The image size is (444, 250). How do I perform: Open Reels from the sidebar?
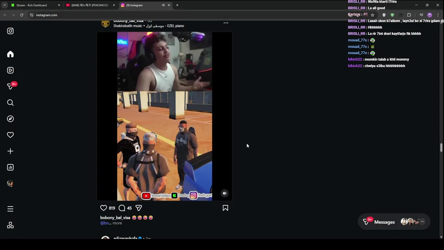pos(10,70)
